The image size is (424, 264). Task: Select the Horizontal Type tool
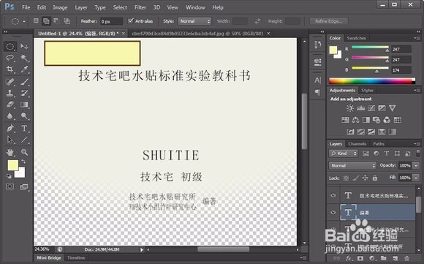(24, 128)
